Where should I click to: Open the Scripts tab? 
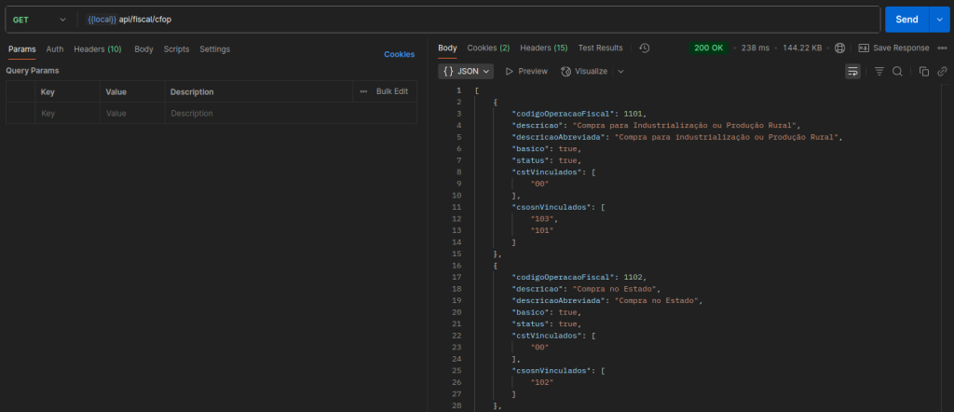(176, 49)
